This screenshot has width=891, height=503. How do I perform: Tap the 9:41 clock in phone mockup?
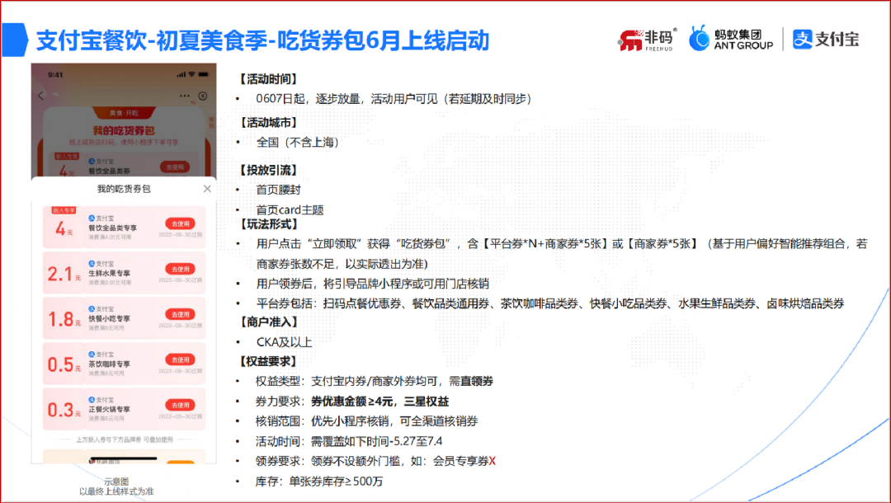[56, 74]
